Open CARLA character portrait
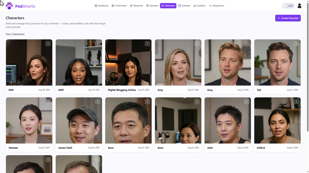Image resolution: width=309 pixels, height=173 pixels. coord(278,120)
